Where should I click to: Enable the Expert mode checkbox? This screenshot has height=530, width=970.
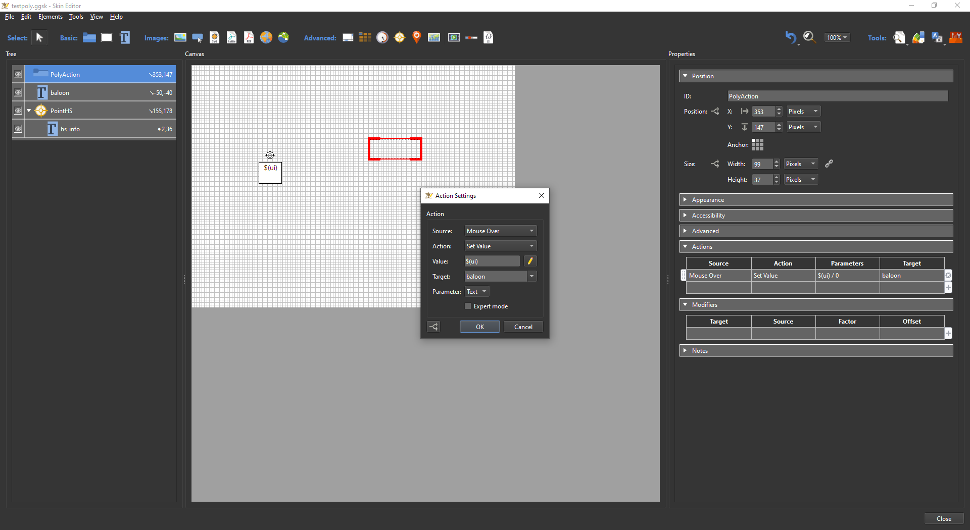click(468, 306)
